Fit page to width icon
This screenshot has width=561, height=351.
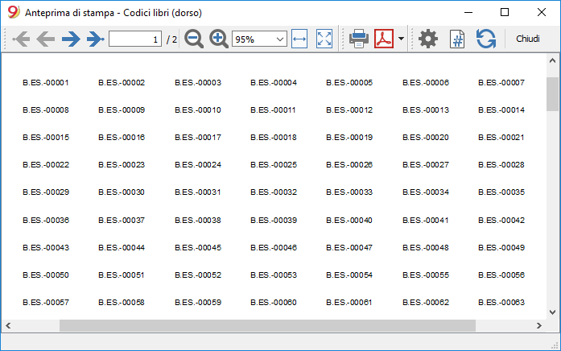(299, 39)
